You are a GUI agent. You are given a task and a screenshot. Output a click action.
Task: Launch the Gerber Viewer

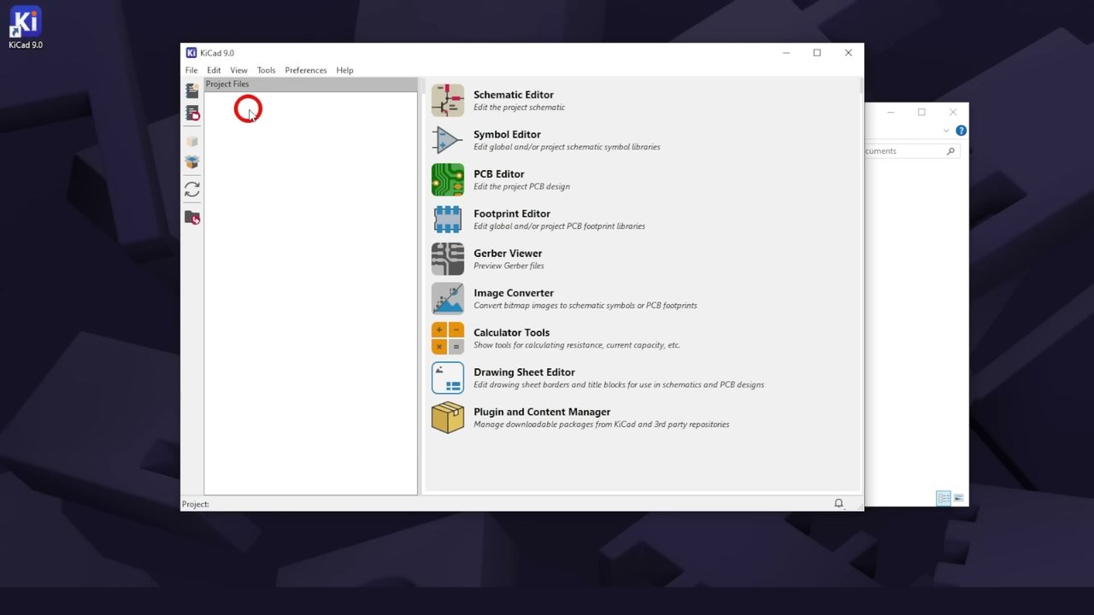447,259
